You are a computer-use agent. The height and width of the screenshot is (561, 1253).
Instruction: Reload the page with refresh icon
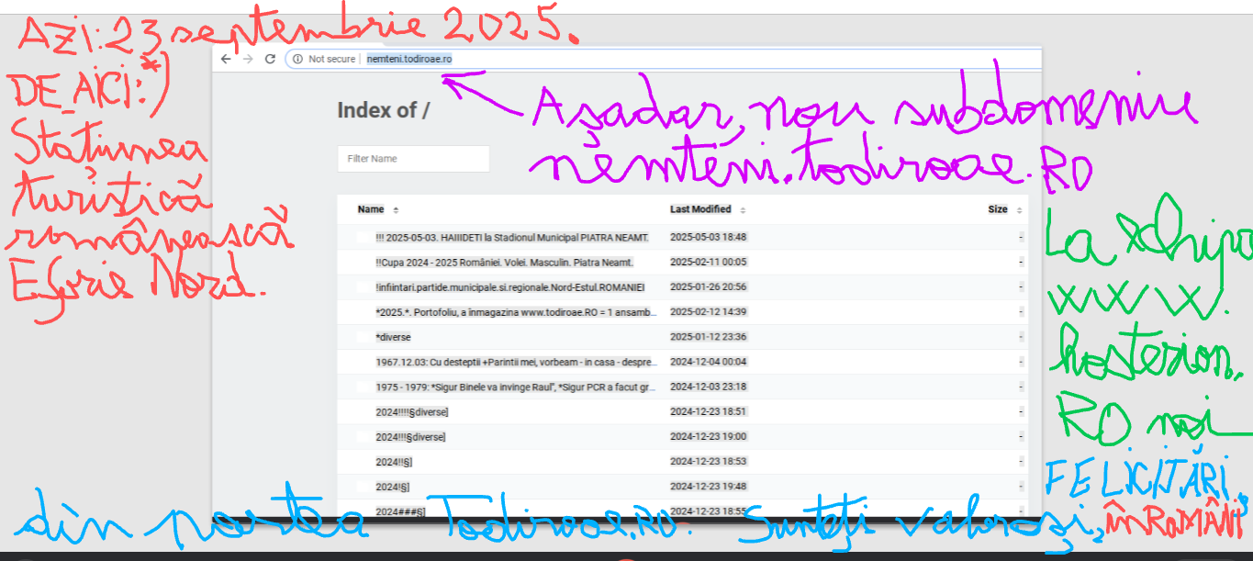tap(270, 59)
